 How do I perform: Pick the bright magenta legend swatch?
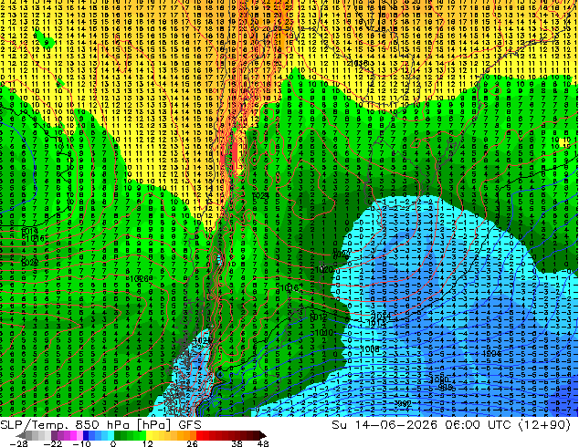[73, 435]
